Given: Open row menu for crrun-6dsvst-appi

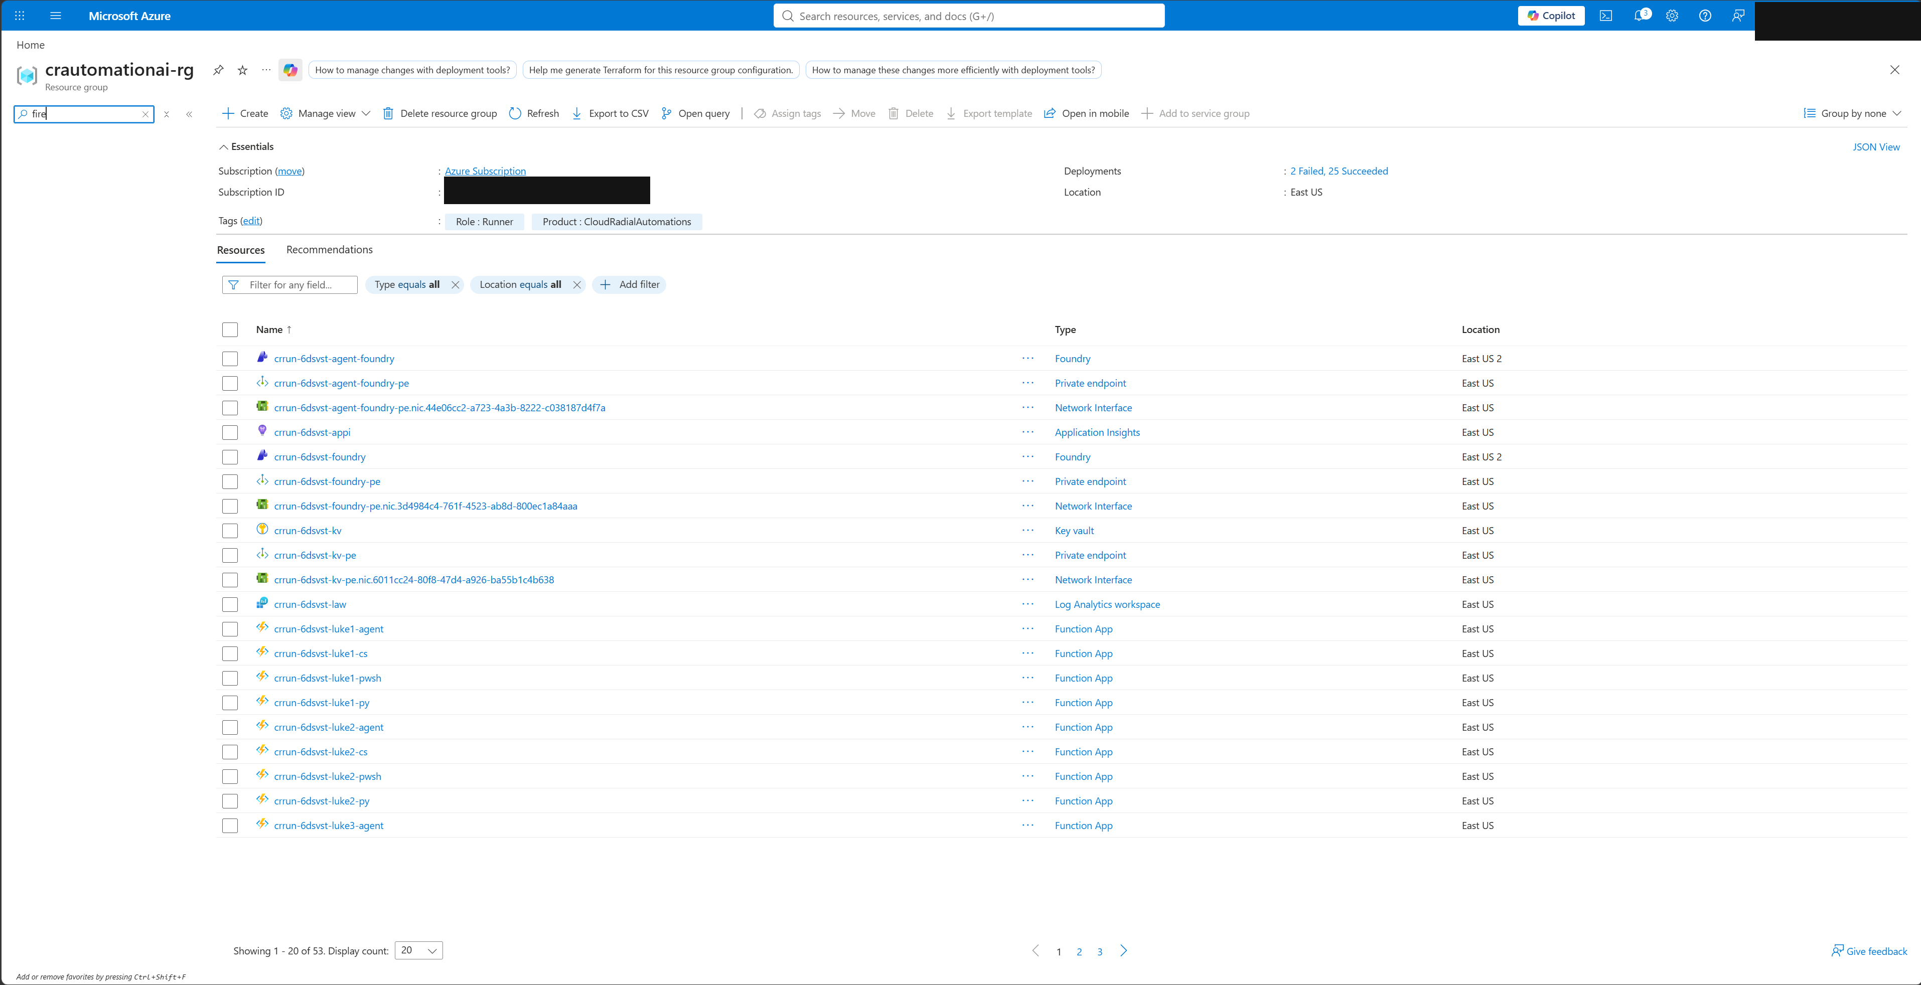Looking at the screenshot, I should (x=1027, y=432).
